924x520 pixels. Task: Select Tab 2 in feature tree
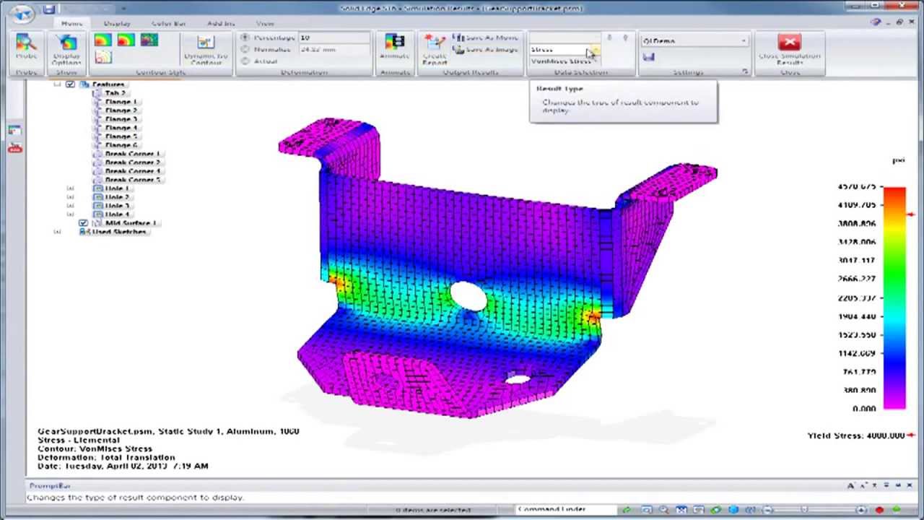tap(110, 93)
